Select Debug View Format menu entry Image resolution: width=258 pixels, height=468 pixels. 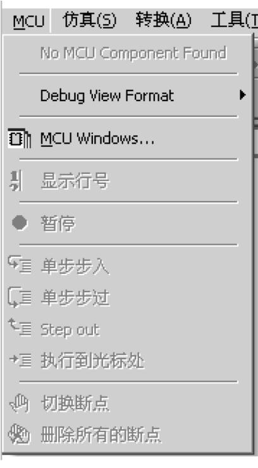coord(128,95)
